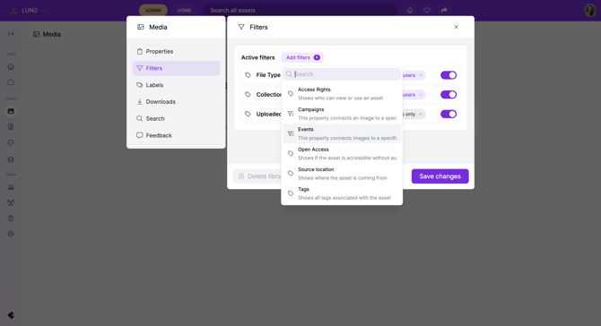Screen dimensions: 601x326
Task: Open the media image icon in sidebar
Action: pyautogui.click(x=11, y=111)
